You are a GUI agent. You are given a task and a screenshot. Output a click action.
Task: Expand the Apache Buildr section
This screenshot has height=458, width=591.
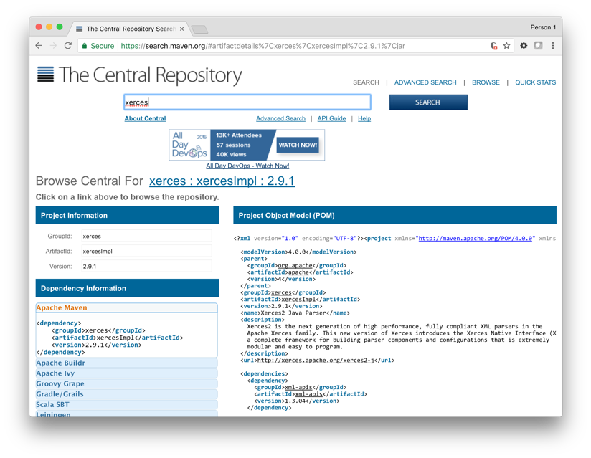[61, 363]
